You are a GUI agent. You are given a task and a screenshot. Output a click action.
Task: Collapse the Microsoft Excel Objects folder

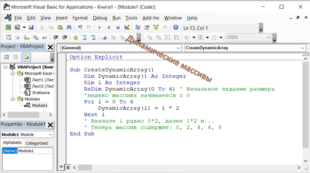point(13,74)
